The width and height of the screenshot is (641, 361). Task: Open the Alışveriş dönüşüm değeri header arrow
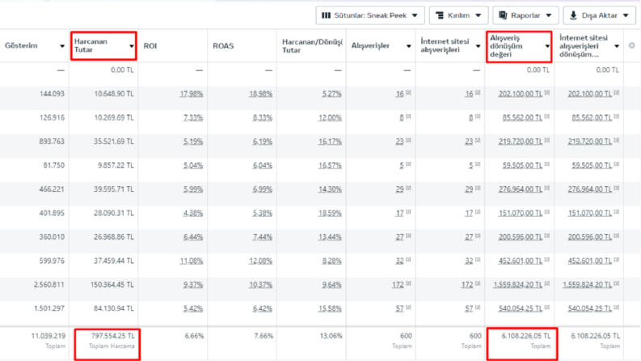[x=547, y=46]
